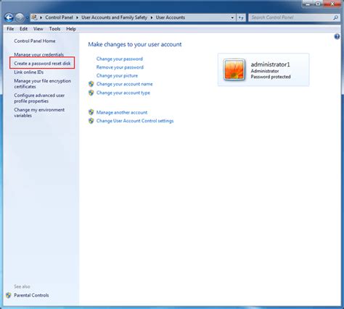
Task: Click the Control Panel icon in address bar
Action: coord(34,17)
